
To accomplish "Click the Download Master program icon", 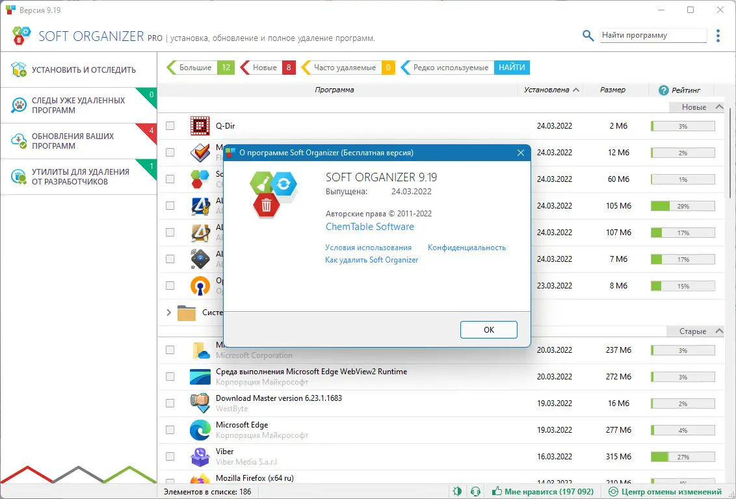I will click(200, 403).
